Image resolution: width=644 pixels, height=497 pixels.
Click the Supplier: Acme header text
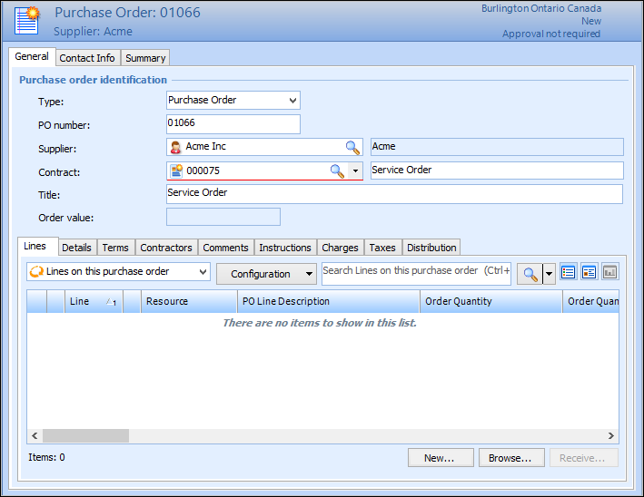click(x=94, y=32)
